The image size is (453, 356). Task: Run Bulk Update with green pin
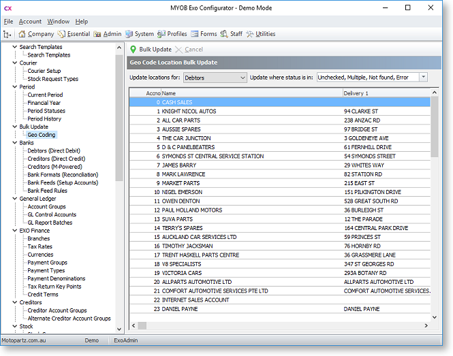[134, 50]
